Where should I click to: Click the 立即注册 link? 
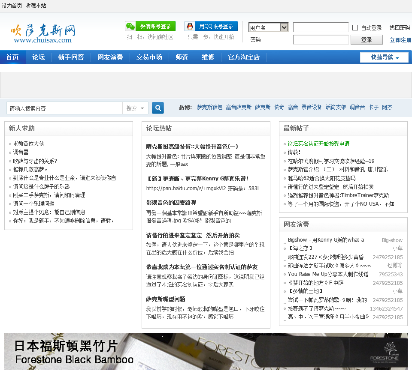[400, 40]
